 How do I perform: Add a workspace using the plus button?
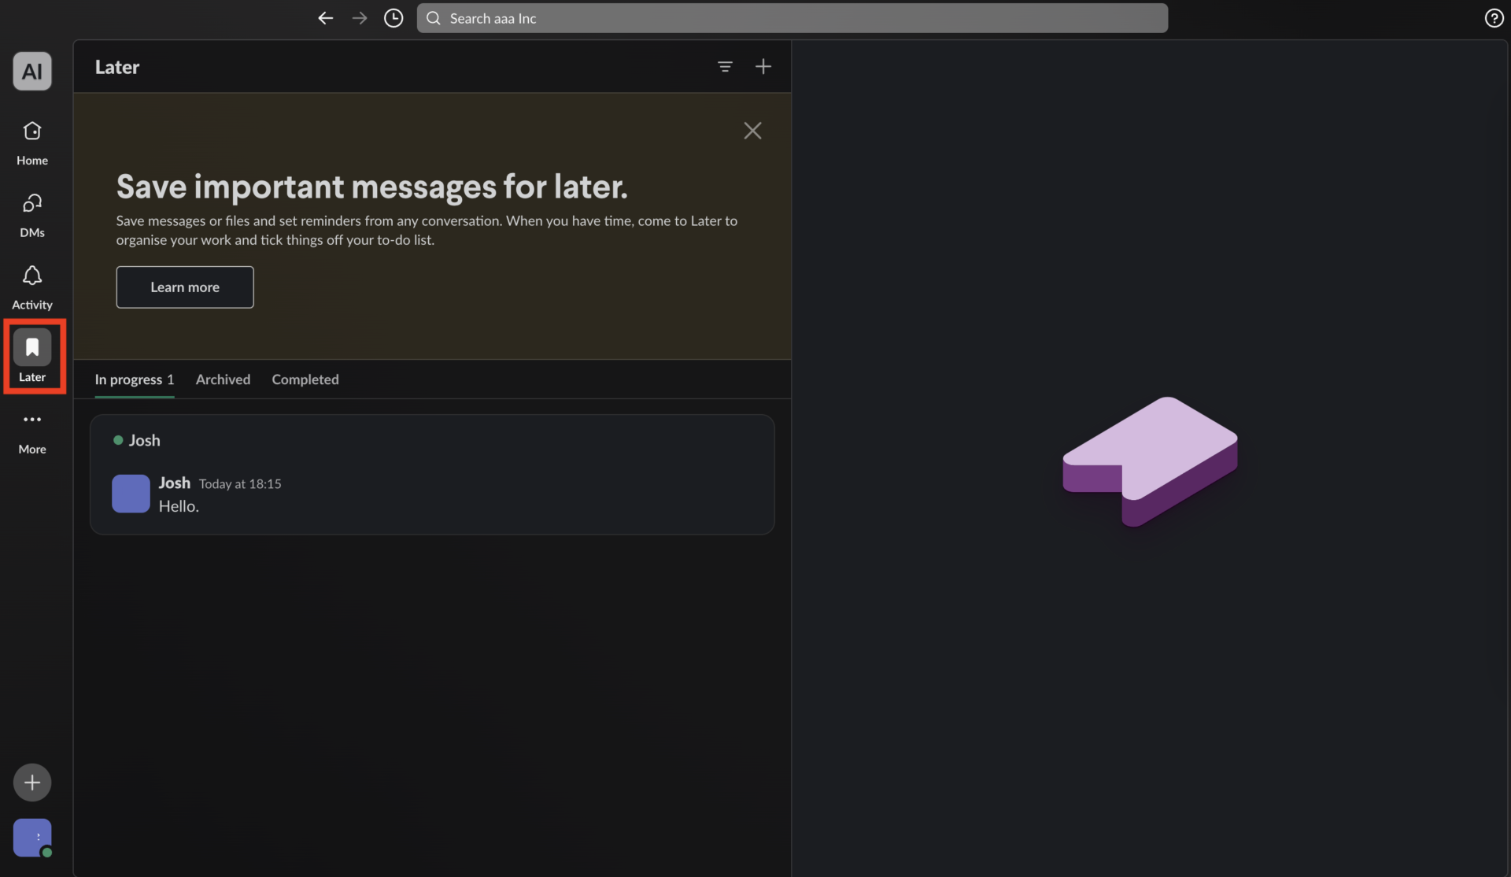(x=31, y=782)
